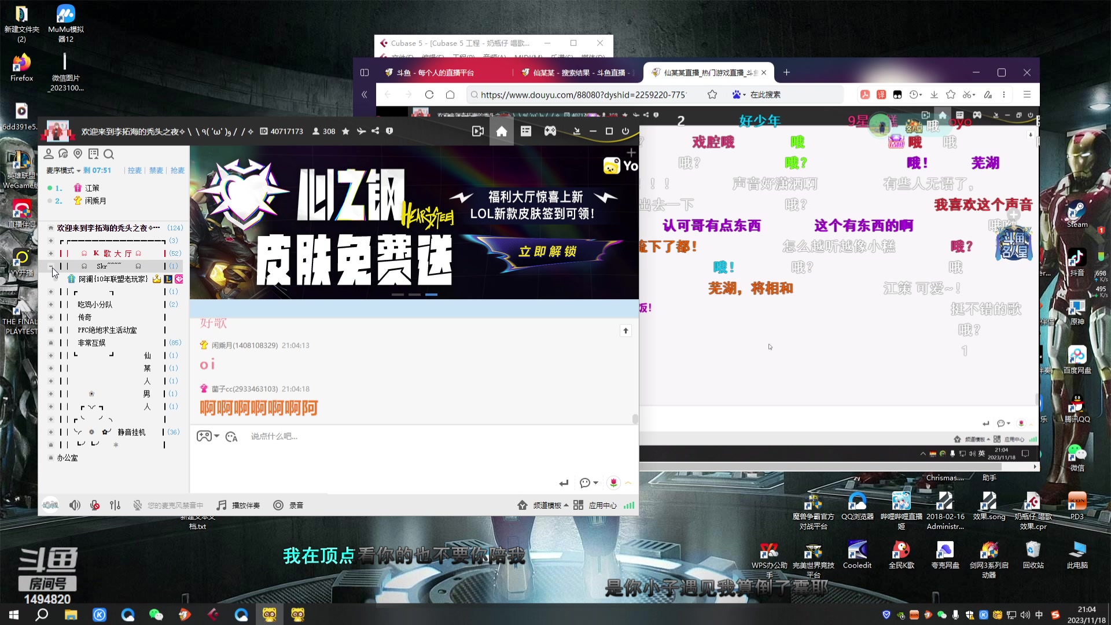Screen dimensions: 1111x625
Task: Send message with enter arrow icon
Action: click(564, 483)
